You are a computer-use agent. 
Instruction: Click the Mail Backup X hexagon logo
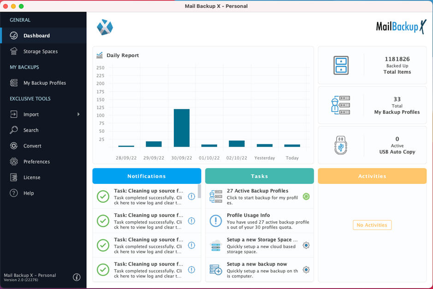click(105, 27)
